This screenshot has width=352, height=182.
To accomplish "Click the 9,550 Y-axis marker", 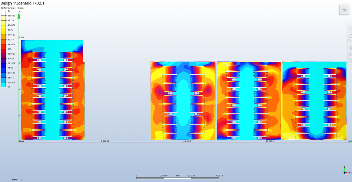I will pos(21,37).
